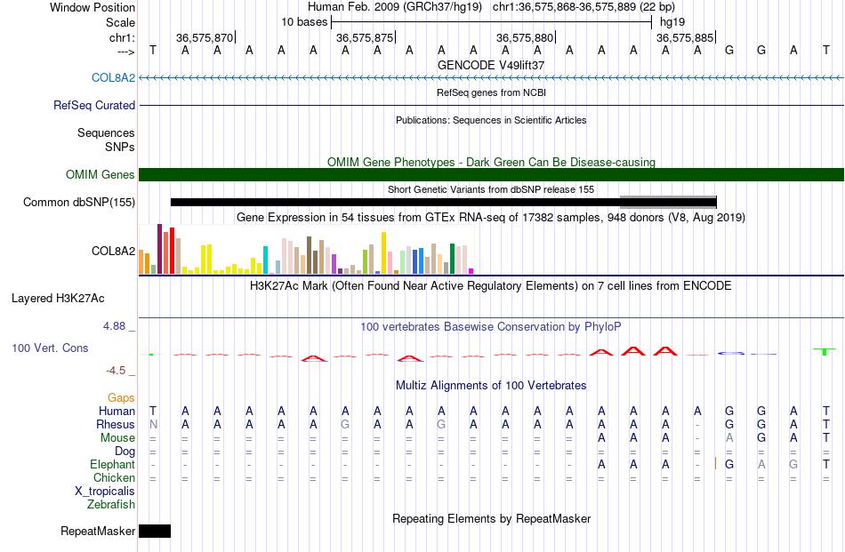Click the GTEx Gene Expression track title
Viewport: 845px width, 552px height.
(x=491, y=217)
